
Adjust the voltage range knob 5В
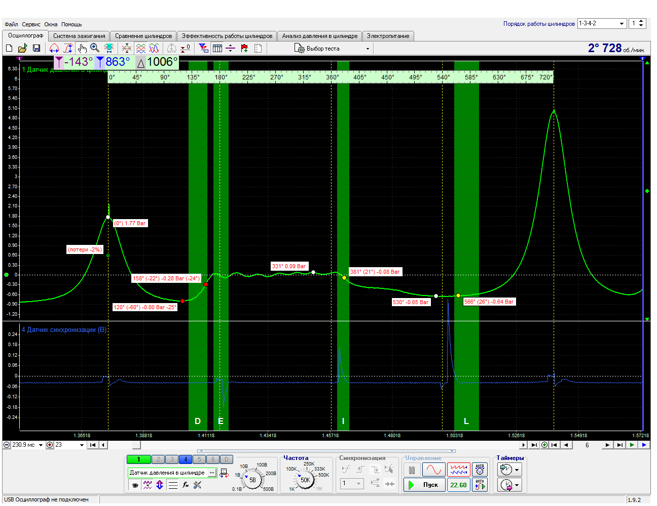(253, 480)
